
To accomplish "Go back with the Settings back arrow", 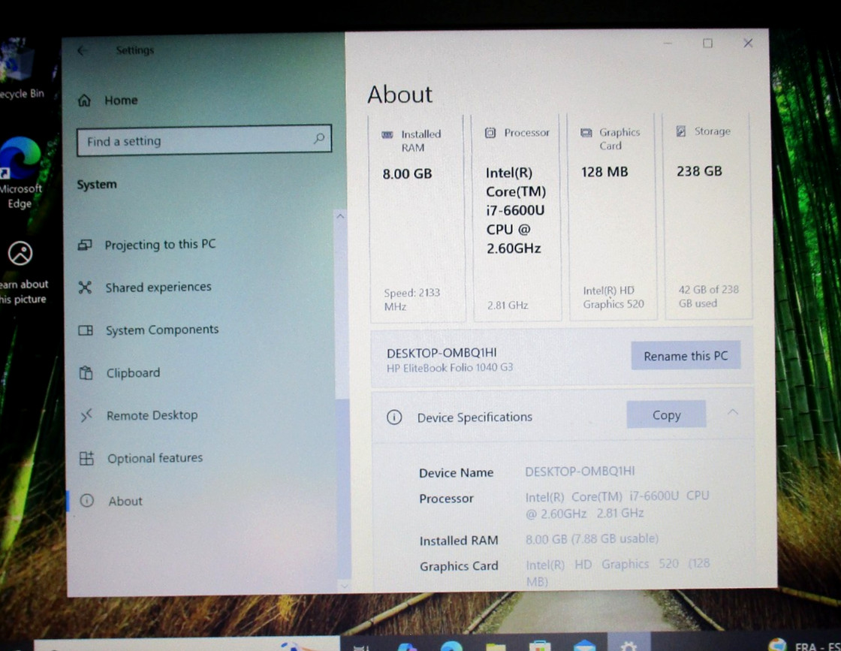I will (82, 50).
